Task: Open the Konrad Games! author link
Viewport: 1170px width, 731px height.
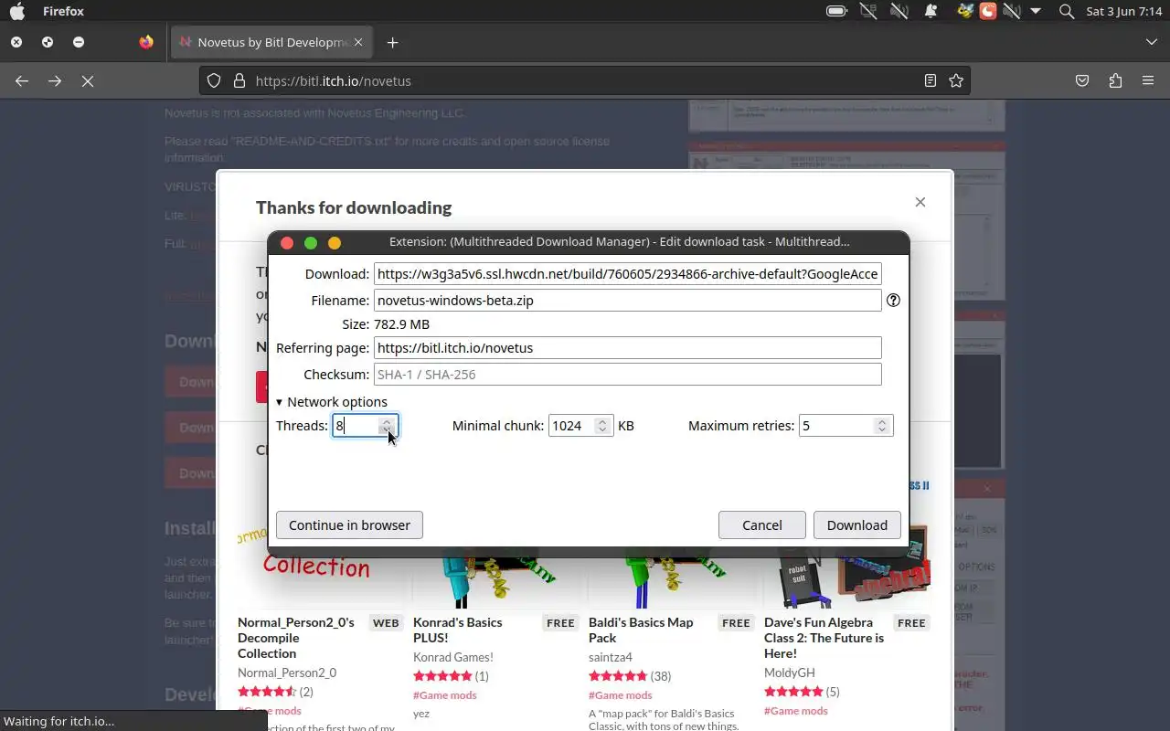Action: [453, 657]
